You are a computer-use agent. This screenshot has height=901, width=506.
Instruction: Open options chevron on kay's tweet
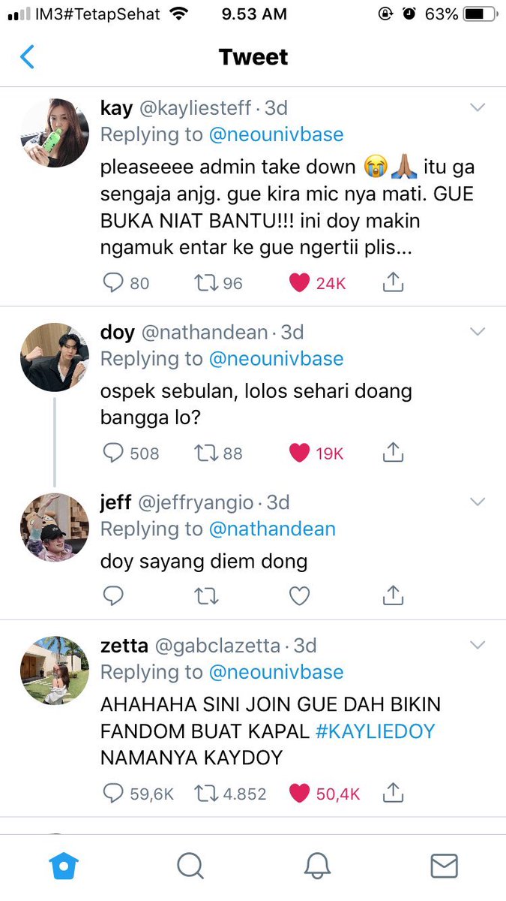pos(478,109)
